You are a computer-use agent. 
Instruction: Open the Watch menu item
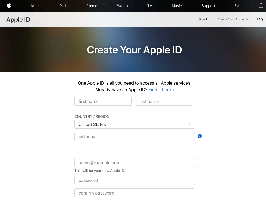pyautogui.click(x=122, y=6)
